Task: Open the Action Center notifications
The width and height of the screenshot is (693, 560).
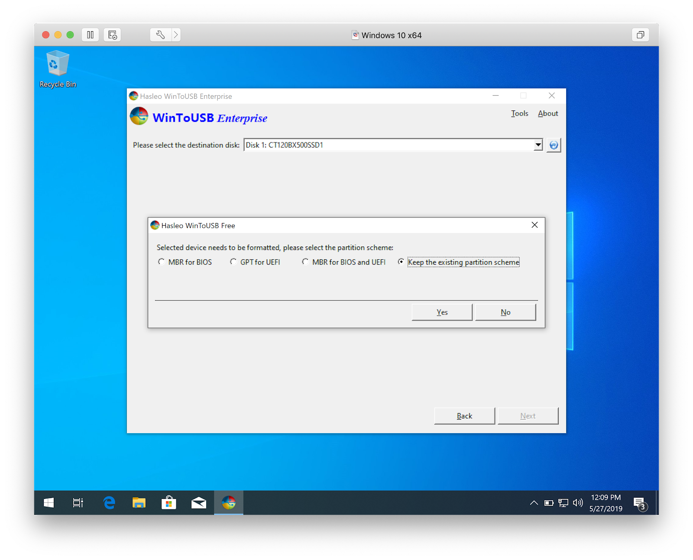Action: 640,504
